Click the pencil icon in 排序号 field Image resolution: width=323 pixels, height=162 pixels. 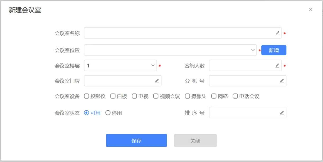pyautogui.click(x=282, y=113)
